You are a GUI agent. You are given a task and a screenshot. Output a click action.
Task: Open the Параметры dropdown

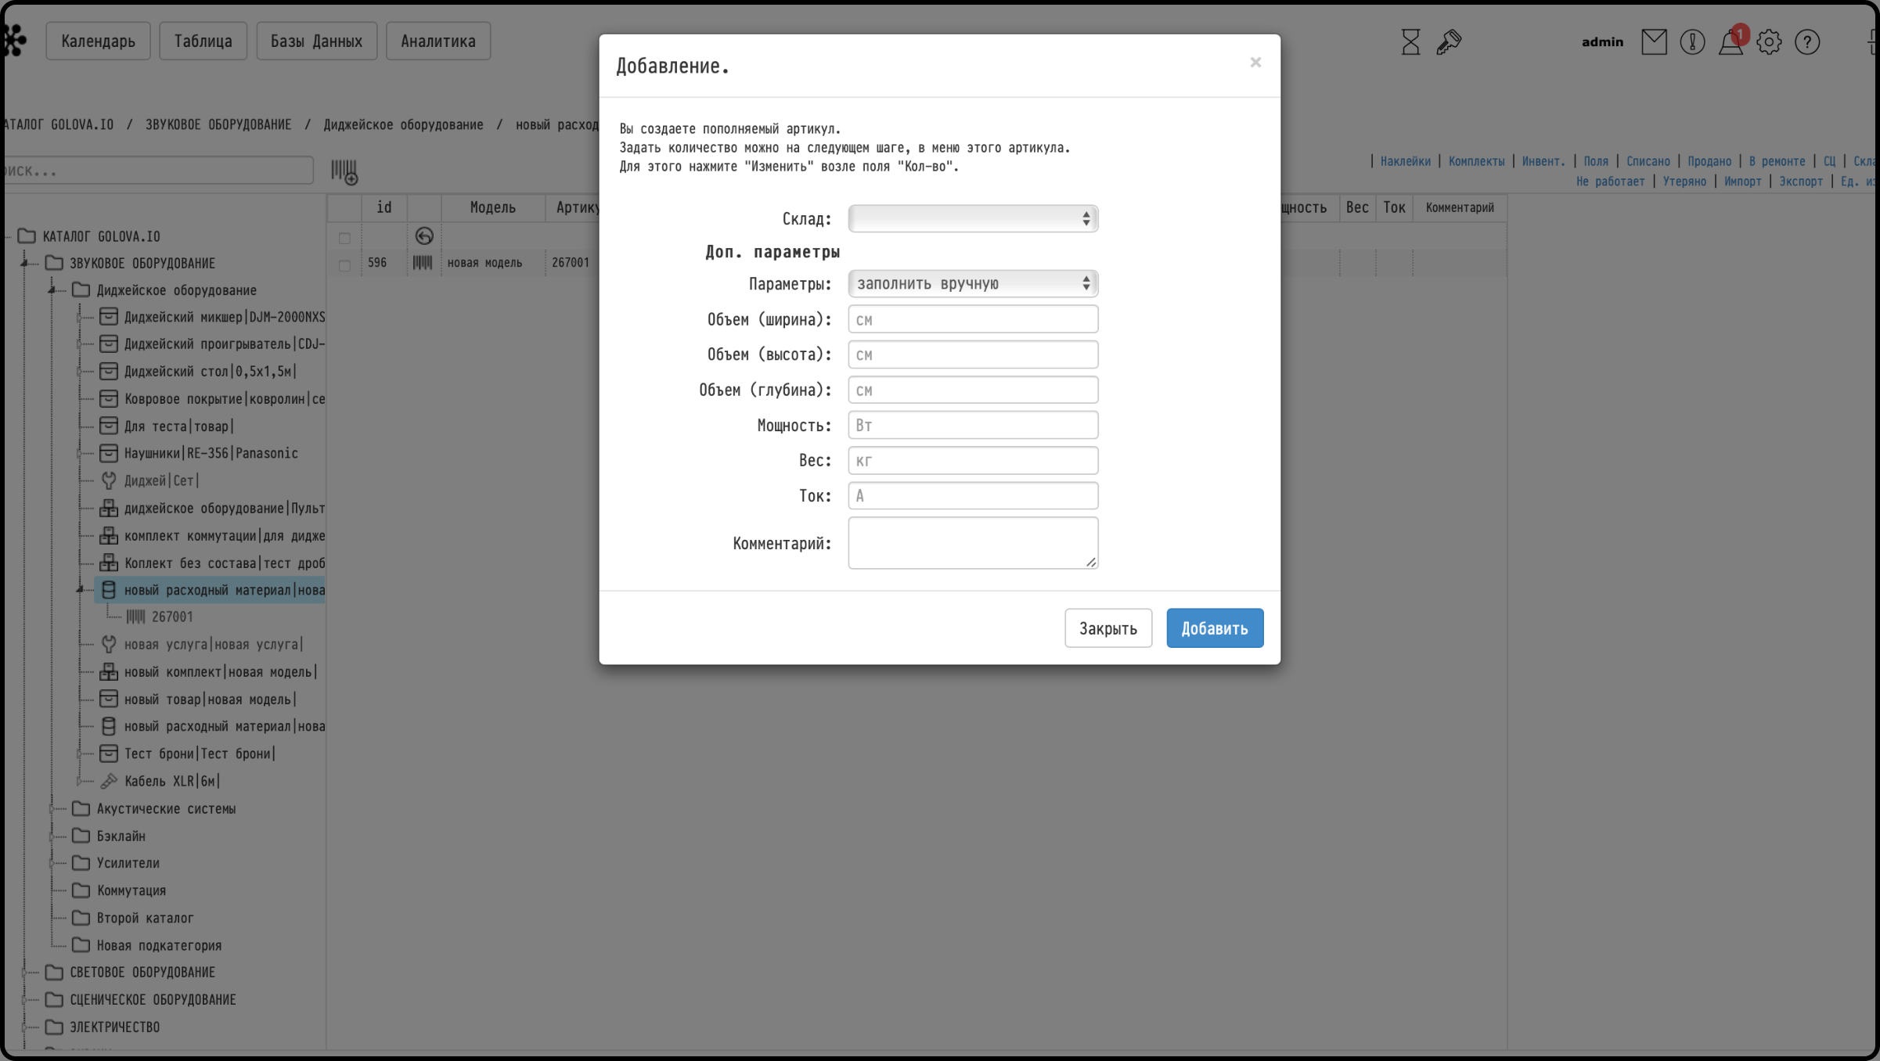973,283
